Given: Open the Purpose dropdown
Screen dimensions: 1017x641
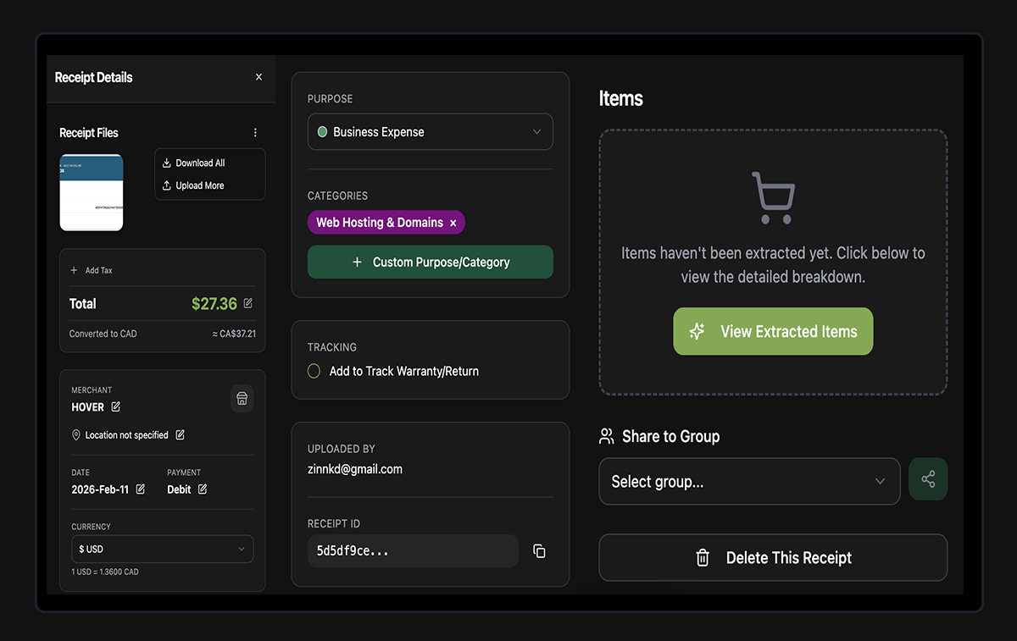Looking at the screenshot, I should coord(430,131).
